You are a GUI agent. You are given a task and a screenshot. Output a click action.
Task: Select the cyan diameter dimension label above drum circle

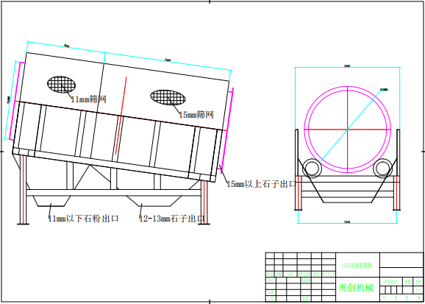(x=384, y=89)
